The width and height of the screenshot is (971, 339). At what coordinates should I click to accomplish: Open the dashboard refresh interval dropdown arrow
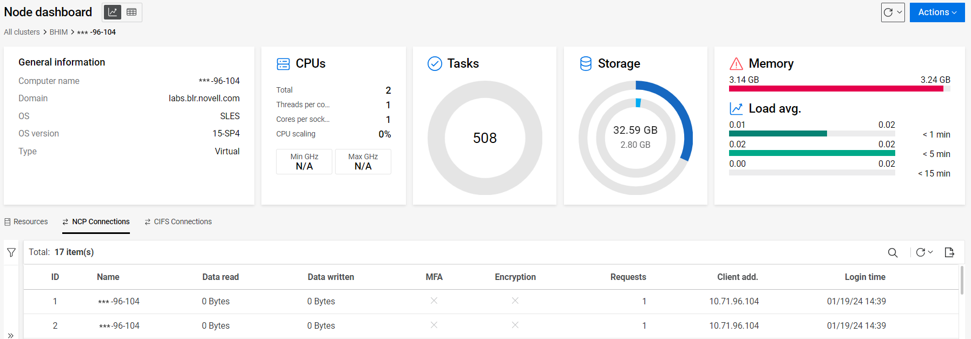pyautogui.click(x=900, y=12)
